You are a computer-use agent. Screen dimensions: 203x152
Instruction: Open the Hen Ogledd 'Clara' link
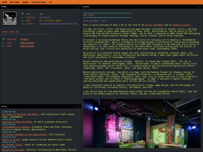[12, 144]
